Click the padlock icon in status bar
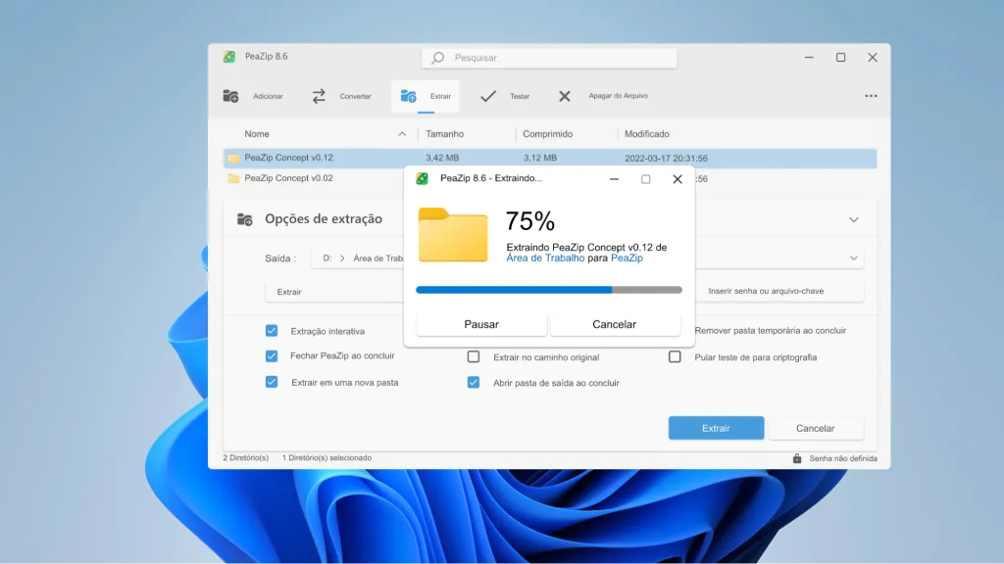 797,458
